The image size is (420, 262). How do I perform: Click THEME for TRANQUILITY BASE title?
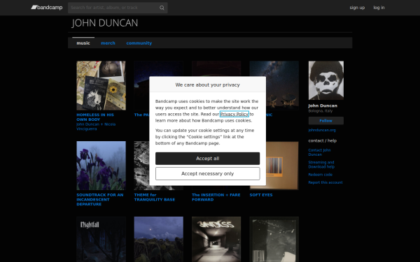click(x=155, y=197)
